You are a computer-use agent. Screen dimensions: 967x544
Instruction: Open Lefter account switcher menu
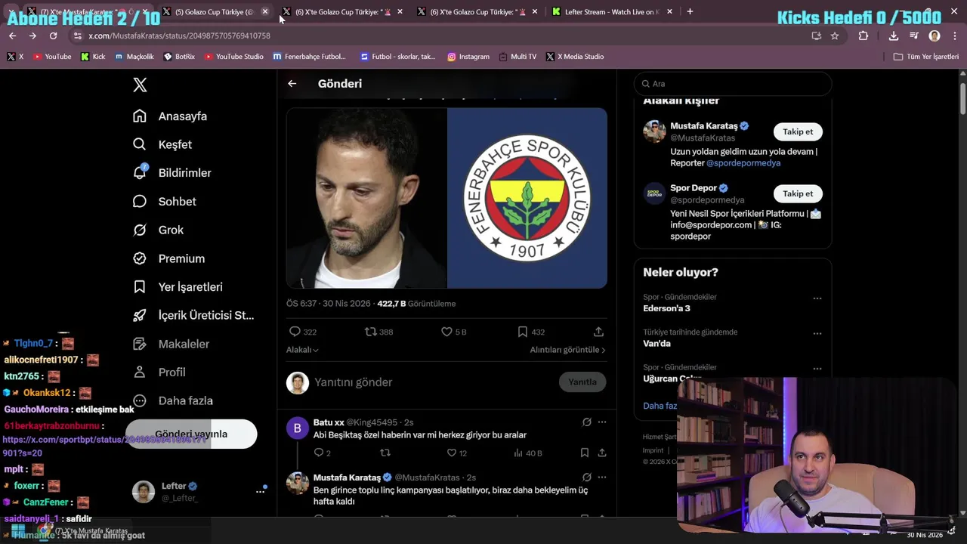coord(260,491)
